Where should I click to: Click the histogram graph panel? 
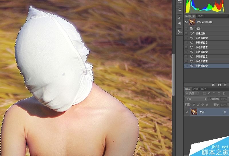205,6
